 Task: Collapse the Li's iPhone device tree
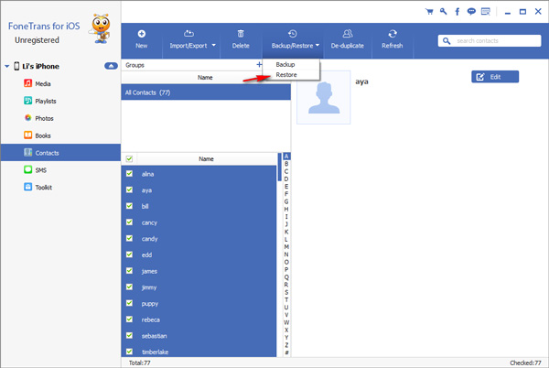6,66
